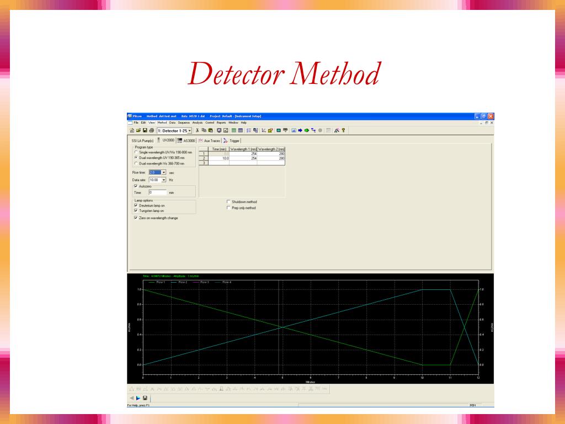The height and width of the screenshot is (424, 565).
Task: Open the Window menu
Action: (x=233, y=123)
